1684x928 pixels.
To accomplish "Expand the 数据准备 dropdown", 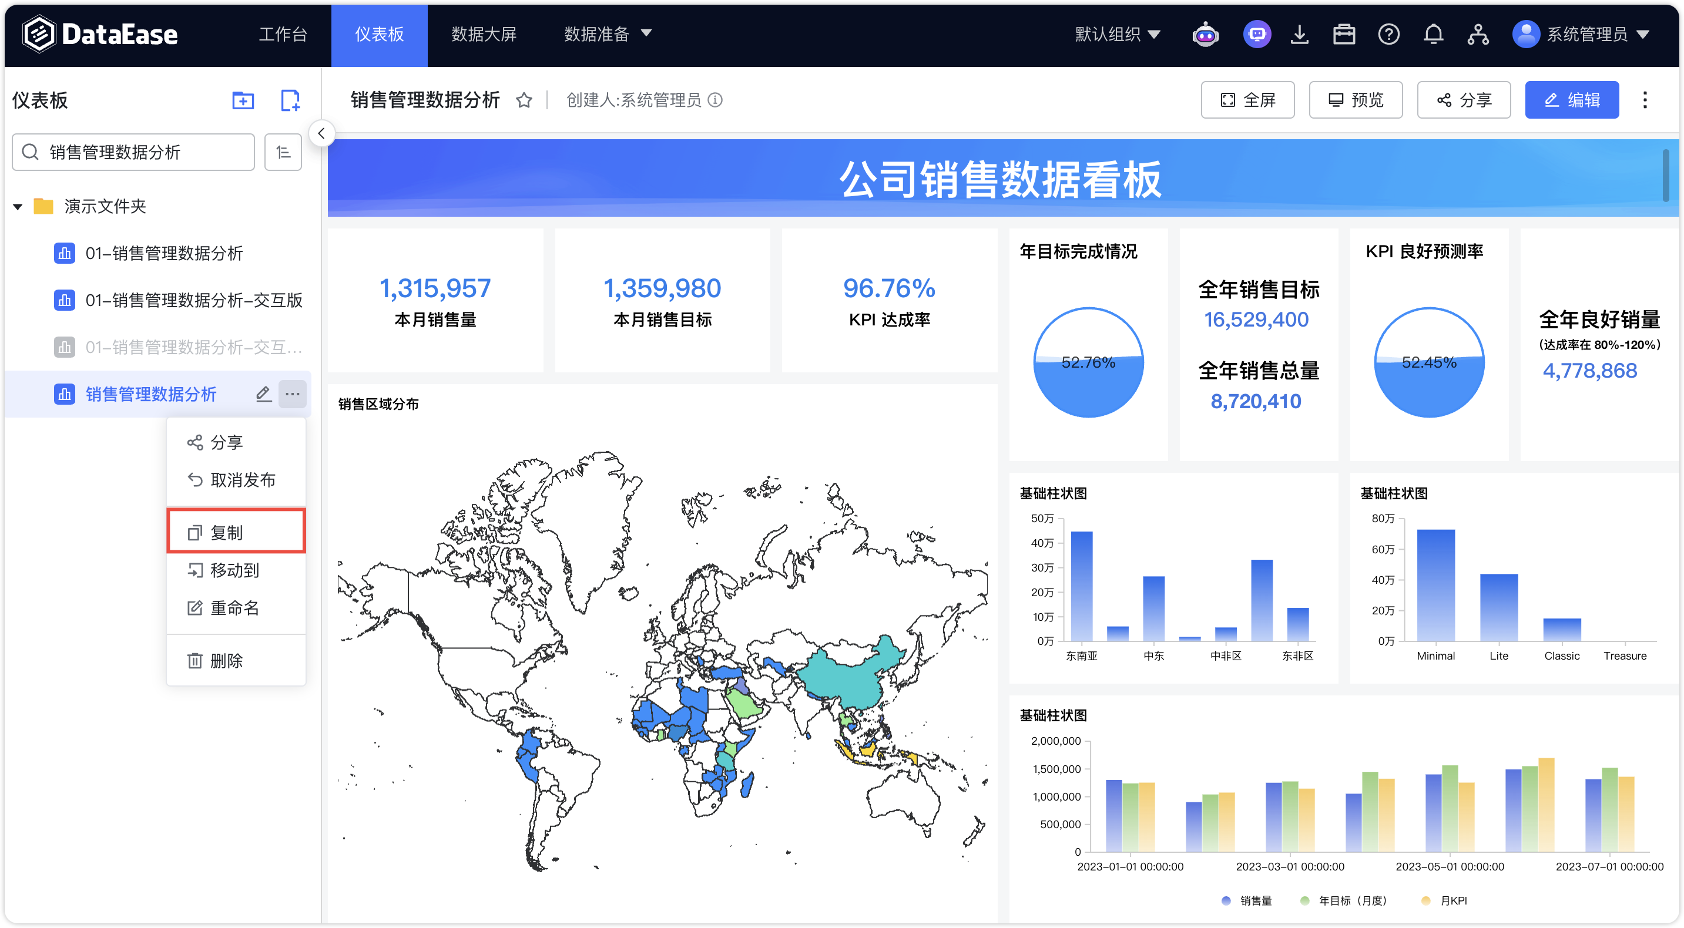I will [x=608, y=34].
